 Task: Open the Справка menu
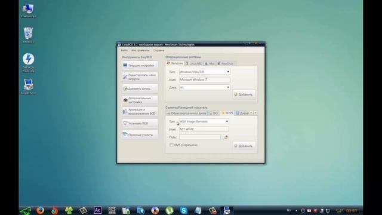[159, 50]
